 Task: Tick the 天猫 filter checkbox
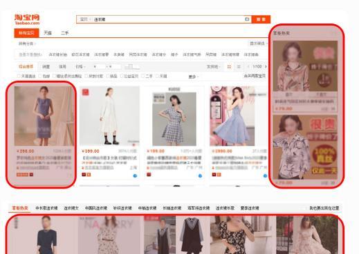pyautogui.click(x=157, y=76)
